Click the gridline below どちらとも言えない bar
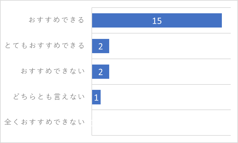 (161, 110)
